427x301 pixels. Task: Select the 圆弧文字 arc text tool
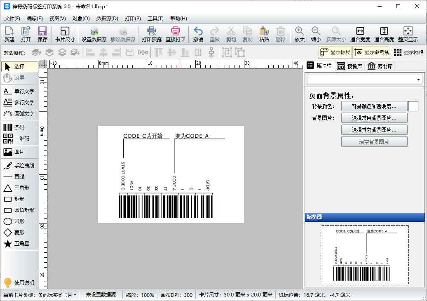pos(20,113)
